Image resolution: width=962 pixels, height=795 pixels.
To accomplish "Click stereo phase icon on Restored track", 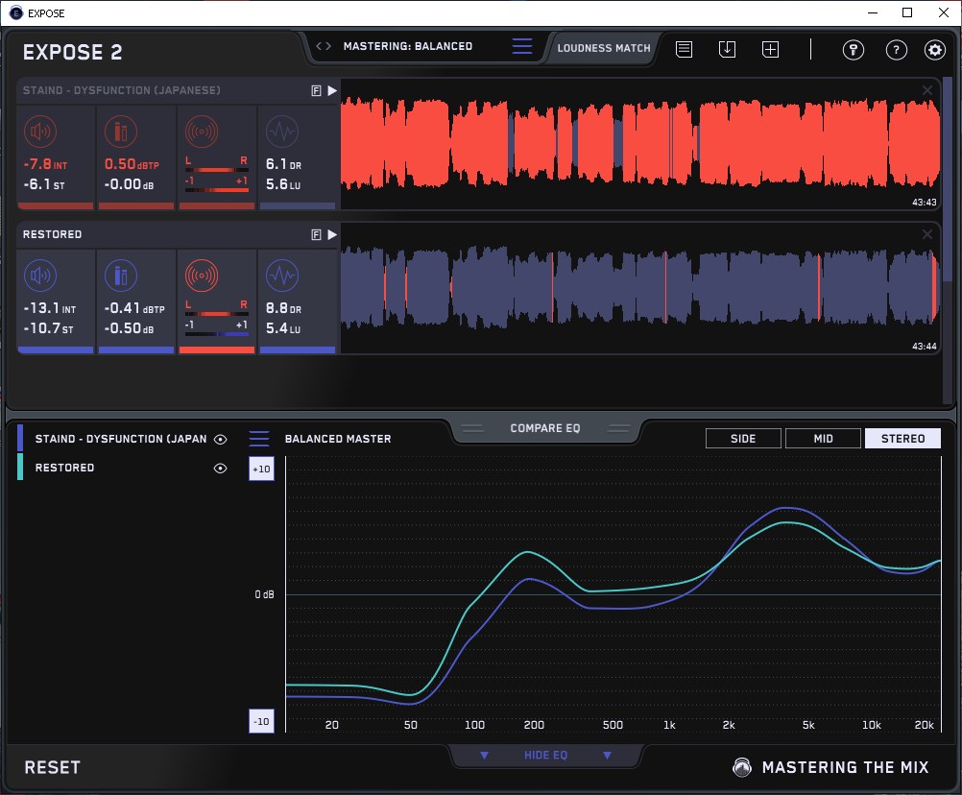I will pyautogui.click(x=201, y=276).
